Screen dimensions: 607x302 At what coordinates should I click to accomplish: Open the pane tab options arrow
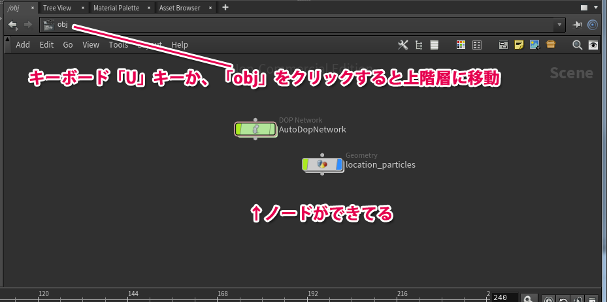point(597,8)
